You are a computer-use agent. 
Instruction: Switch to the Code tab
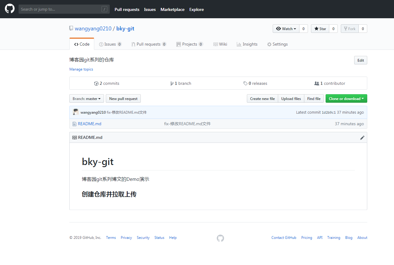pos(82,44)
